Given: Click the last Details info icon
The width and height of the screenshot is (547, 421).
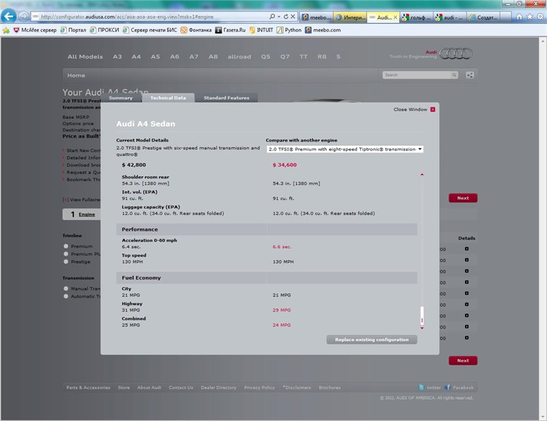Looking at the screenshot, I should point(466,338).
